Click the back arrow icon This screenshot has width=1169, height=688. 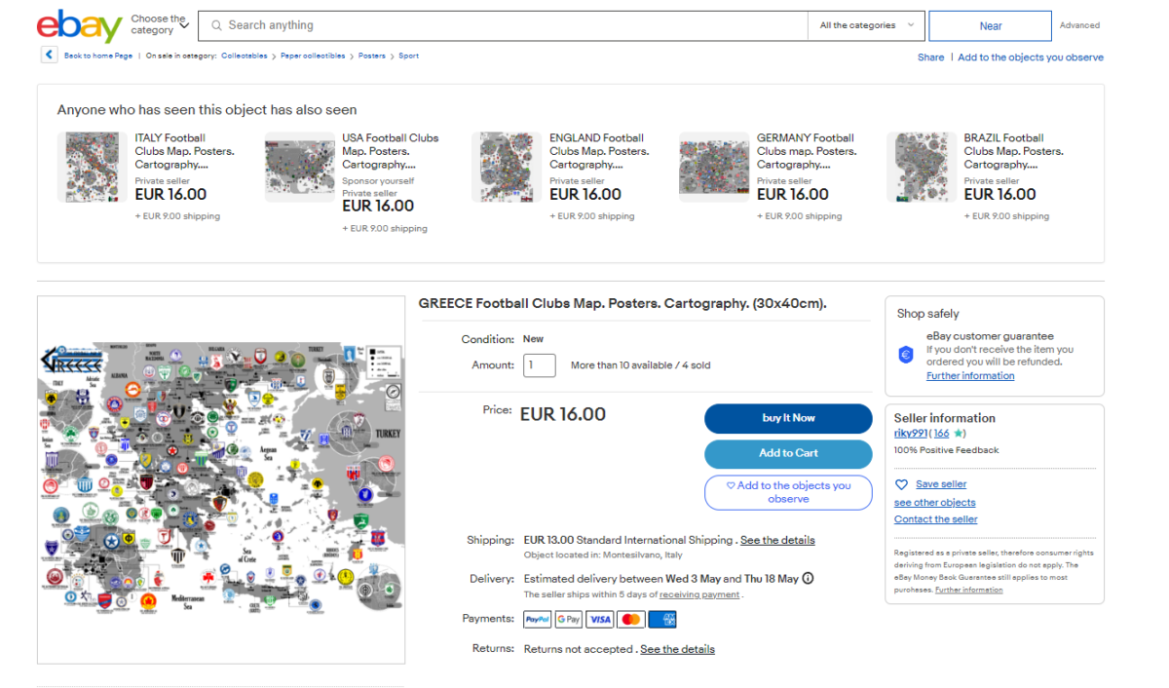pyautogui.click(x=49, y=55)
